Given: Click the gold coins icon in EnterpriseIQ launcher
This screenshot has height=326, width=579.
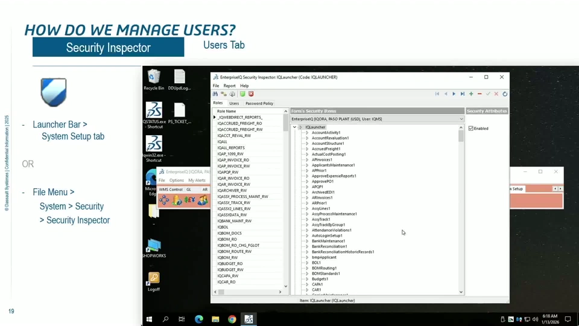Looking at the screenshot, I should pyautogui.click(x=177, y=200).
